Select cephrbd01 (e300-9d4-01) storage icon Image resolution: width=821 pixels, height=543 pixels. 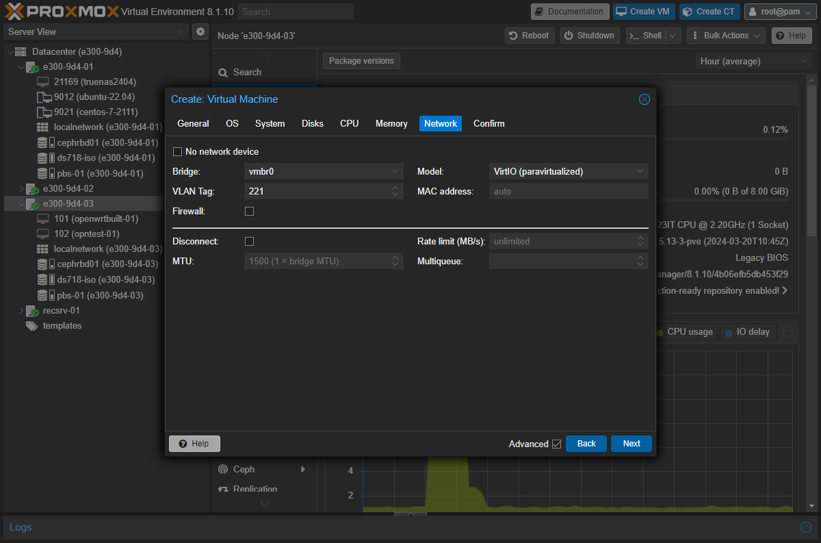(x=46, y=142)
